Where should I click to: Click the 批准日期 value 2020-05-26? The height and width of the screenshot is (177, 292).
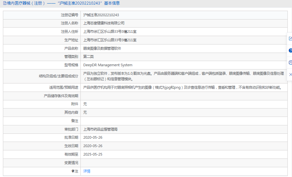93,137
